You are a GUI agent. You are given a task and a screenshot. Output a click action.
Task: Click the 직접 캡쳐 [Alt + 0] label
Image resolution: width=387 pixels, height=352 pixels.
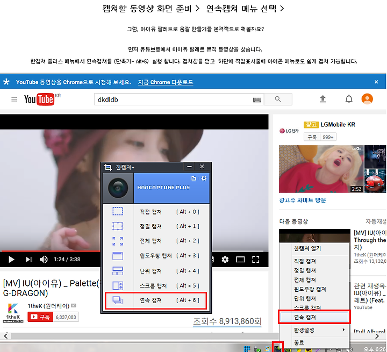(169, 212)
